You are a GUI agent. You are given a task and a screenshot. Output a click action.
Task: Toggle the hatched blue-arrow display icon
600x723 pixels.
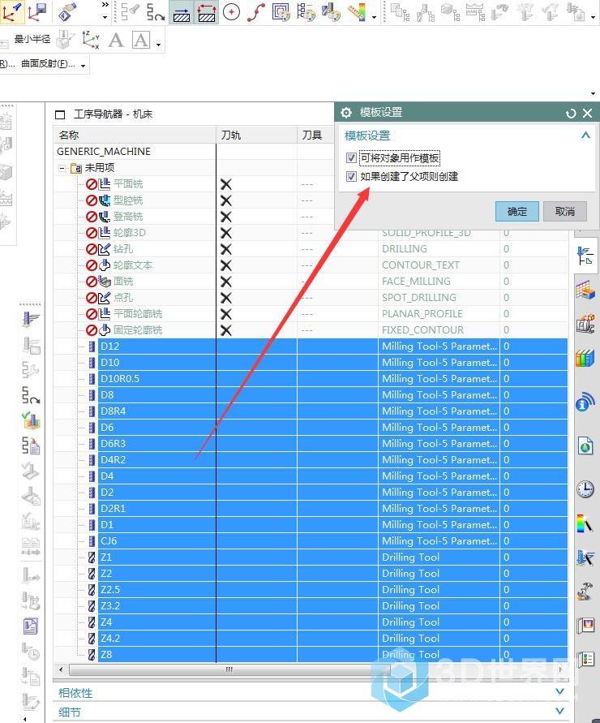coord(182,12)
